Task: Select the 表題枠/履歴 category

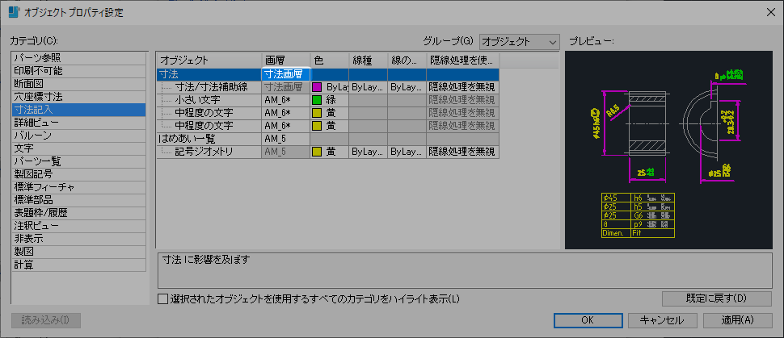Action: pyautogui.click(x=79, y=214)
